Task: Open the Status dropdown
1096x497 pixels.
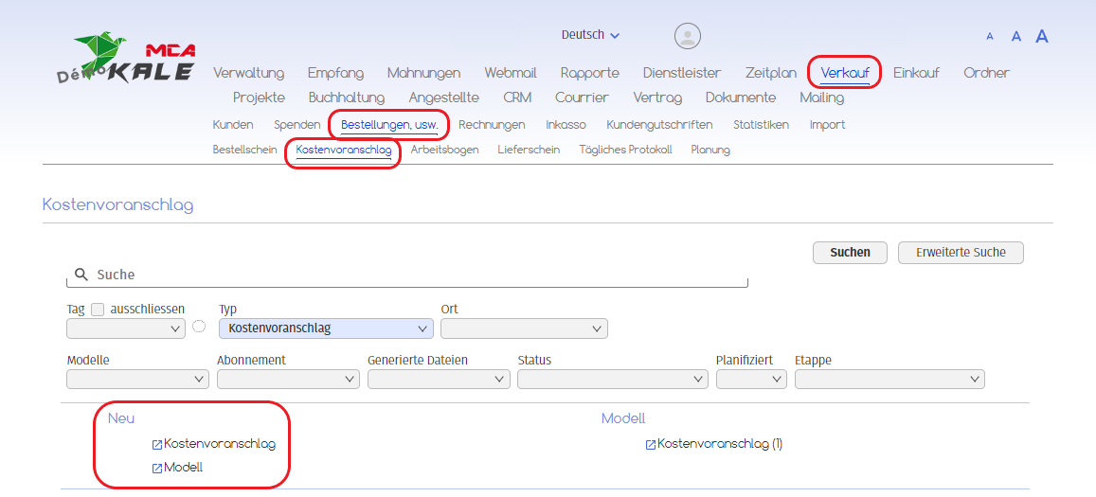Action: (x=612, y=379)
